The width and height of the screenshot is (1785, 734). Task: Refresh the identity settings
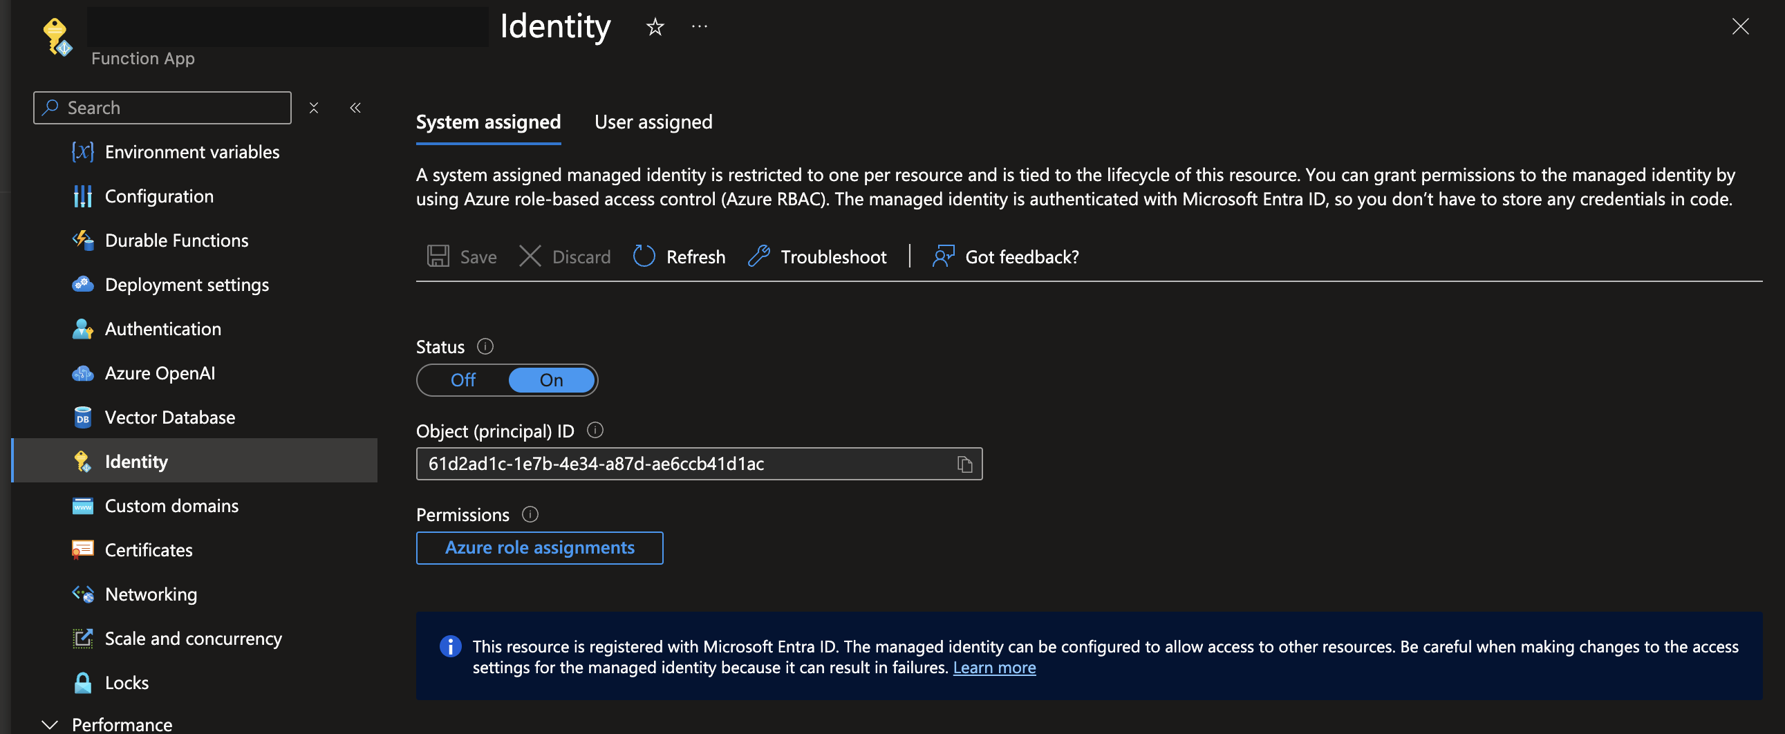[x=678, y=257]
